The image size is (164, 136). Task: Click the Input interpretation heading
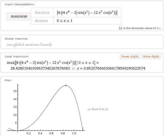pos(19,4)
